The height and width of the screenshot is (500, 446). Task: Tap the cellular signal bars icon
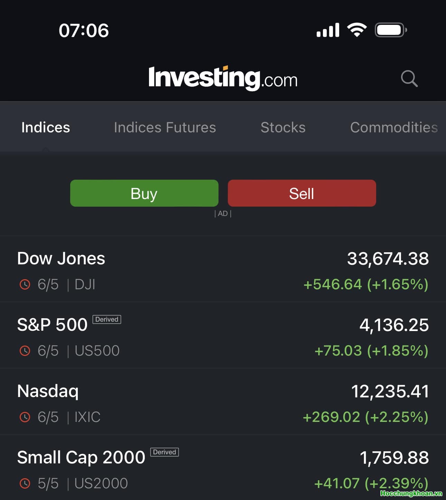pos(328,30)
